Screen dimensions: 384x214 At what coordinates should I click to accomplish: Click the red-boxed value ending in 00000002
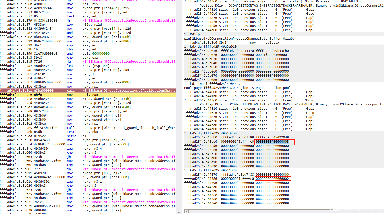click(273, 179)
